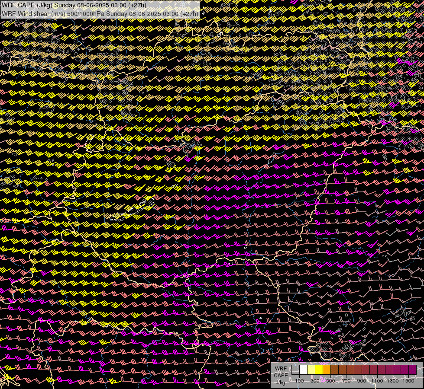Click the 100 legend value label
The height and width of the screenshot is (389, 424).
point(299,381)
